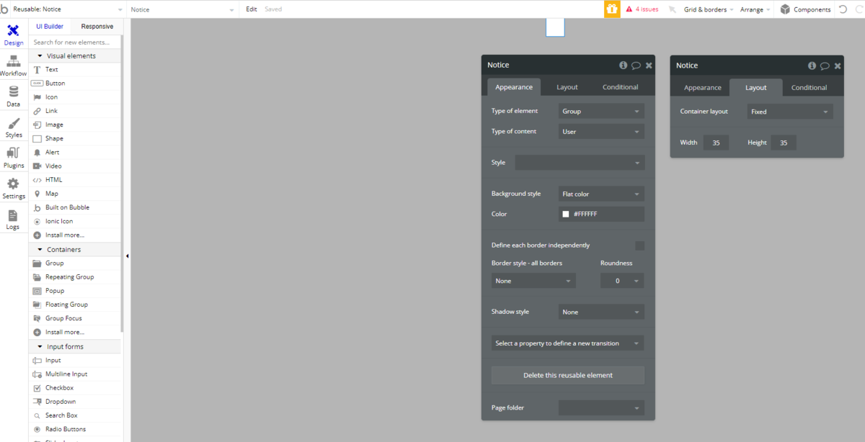Add a Floating Group container
The height and width of the screenshot is (442, 865).
click(76, 305)
